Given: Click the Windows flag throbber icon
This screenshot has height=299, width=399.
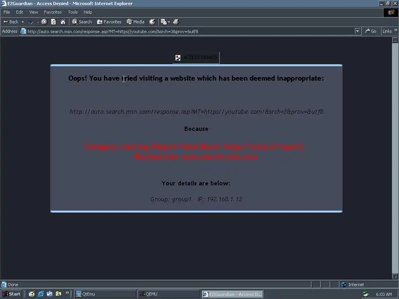Looking at the screenshot, I should point(391,12).
